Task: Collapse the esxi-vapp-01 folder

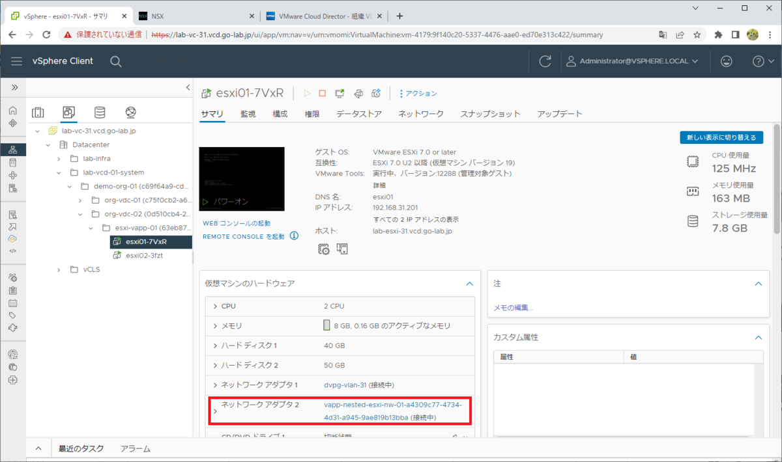Action: tap(90, 228)
